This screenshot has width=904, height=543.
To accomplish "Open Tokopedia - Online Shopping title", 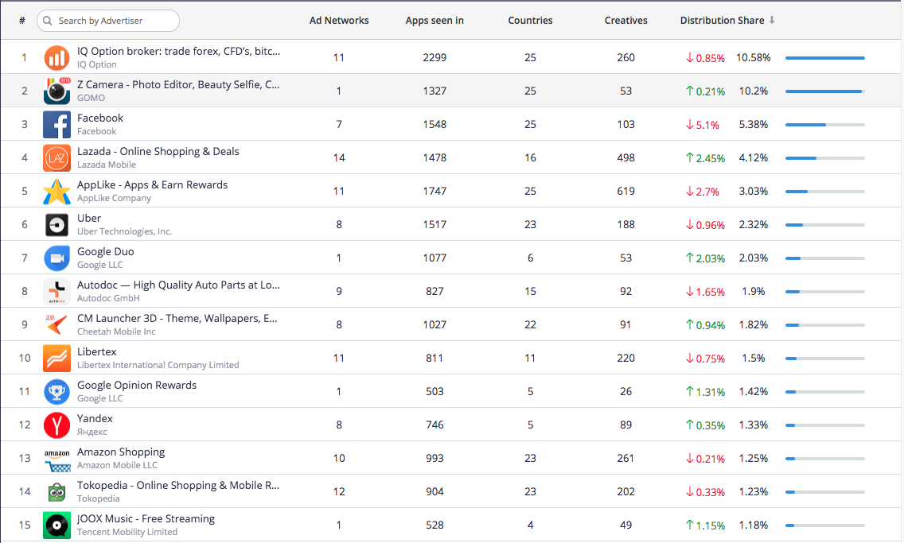I will [178, 486].
